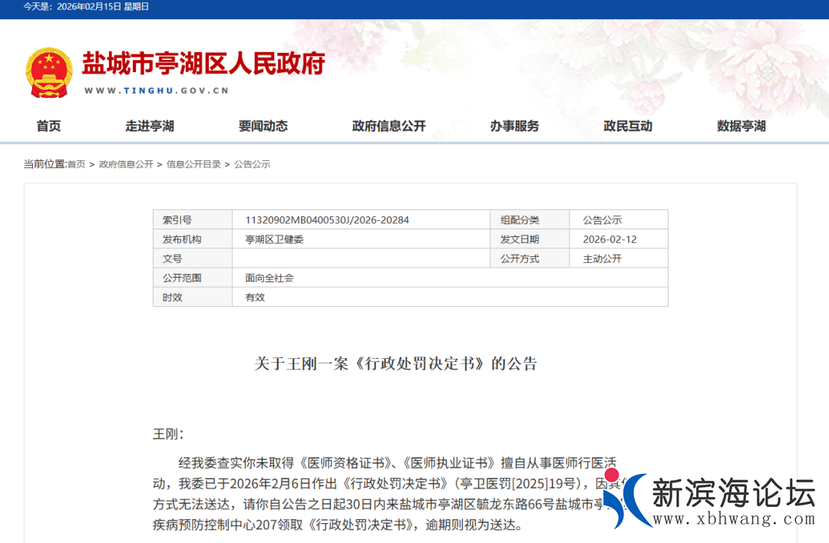Screen dimensions: 829x543
Task: Click the WWW.TINGHU.GOV.CN site address text
Action: click(x=156, y=90)
